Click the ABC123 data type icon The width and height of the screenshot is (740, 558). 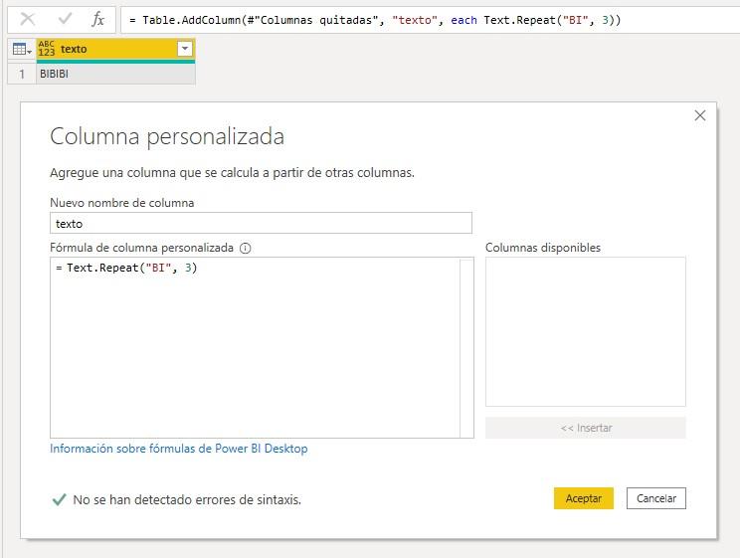[x=47, y=49]
